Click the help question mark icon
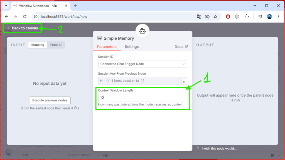This screenshot has height=160, width=285. pos(75,108)
